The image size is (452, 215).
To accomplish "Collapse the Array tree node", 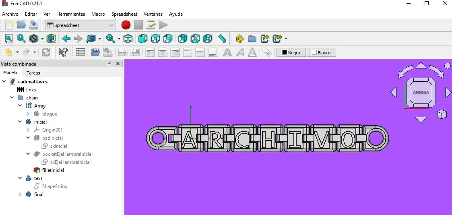I will (20, 106).
